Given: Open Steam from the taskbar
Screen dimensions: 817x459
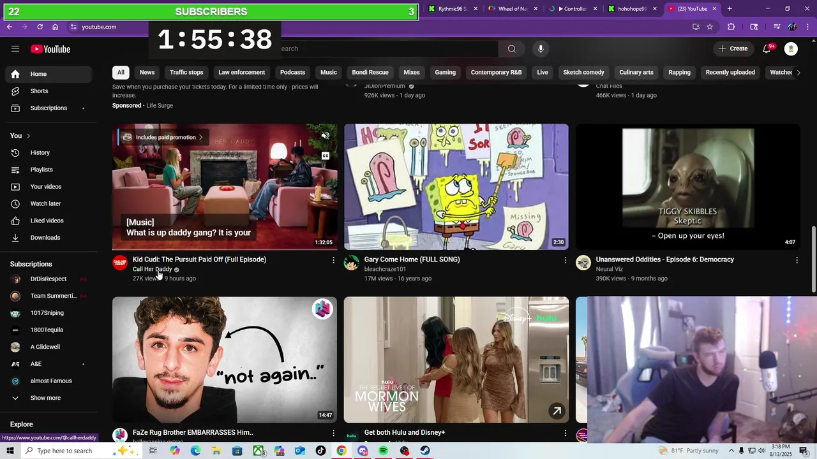Looking at the screenshot, I should click(x=425, y=451).
